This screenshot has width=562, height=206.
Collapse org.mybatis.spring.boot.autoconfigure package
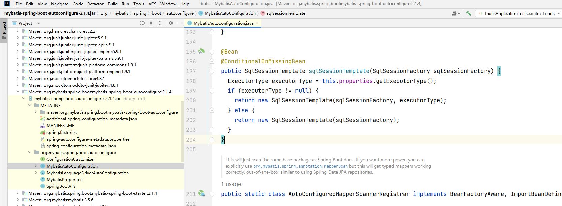tap(30, 152)
